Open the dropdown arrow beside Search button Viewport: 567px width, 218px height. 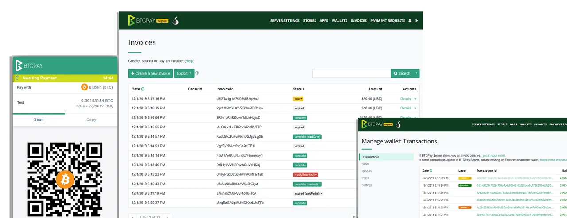pyautogui.click(x=416, y=73)
